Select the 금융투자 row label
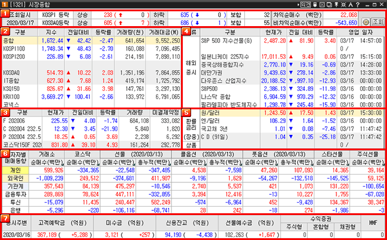Viewport: 387px width, 240px height. pyautogui.click(x=15, y=194)
